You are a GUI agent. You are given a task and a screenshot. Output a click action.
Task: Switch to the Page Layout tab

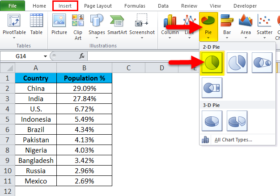click(x=98, y=6)
